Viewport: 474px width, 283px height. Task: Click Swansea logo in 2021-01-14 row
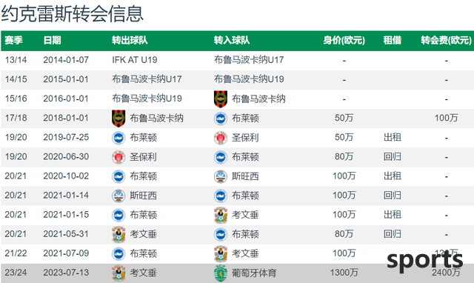click(118, 196)
